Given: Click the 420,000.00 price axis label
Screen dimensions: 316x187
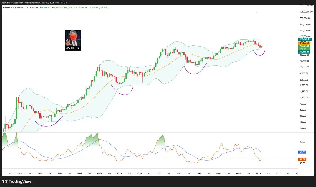Looking at the screenshot, I should [305, 24].
